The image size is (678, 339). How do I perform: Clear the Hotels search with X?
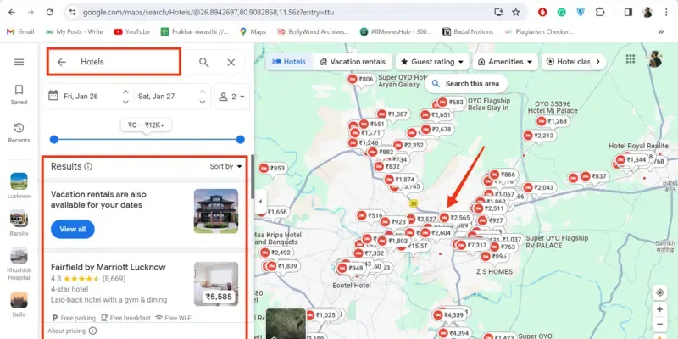point(231,62)
